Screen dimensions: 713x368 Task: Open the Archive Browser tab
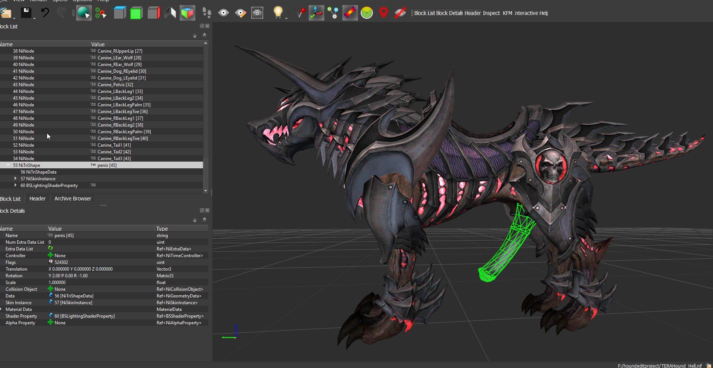coord(73,199)
